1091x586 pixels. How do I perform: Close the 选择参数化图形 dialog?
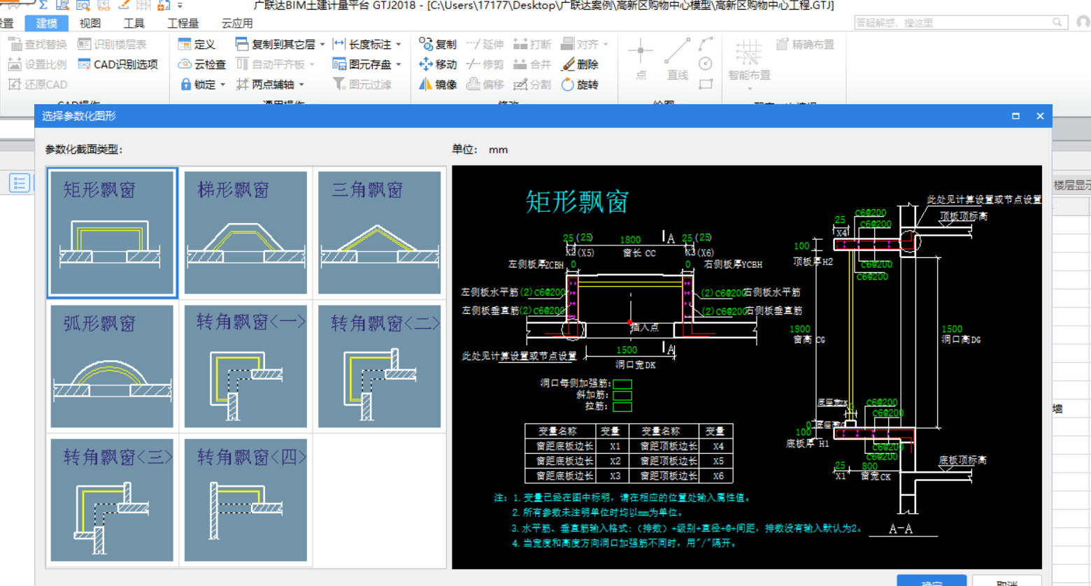1040,116
